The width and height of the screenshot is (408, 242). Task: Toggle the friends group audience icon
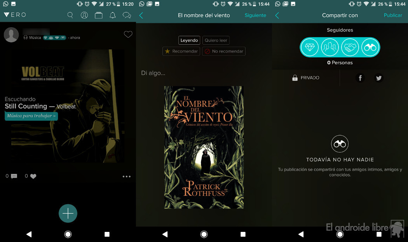coord(330,47)
